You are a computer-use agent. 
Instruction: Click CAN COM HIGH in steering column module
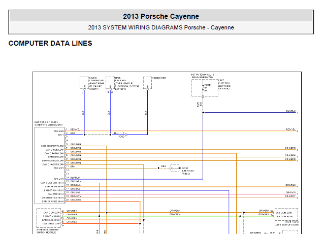tap(51, 216)
